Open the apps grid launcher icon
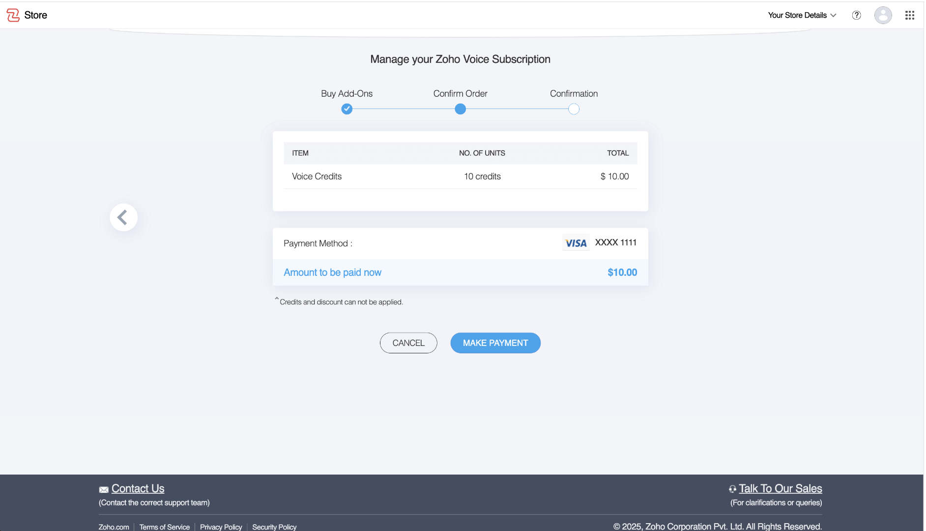 point(910,15)
